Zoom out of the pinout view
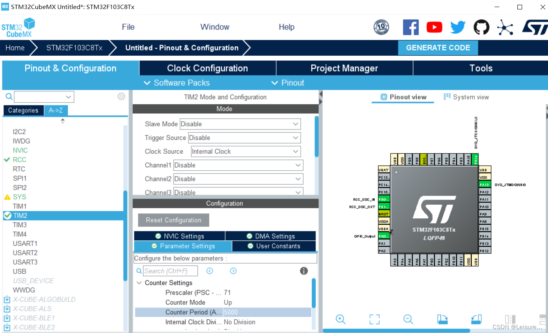Viewport: 548px width, 333px height. coord(408,319)
